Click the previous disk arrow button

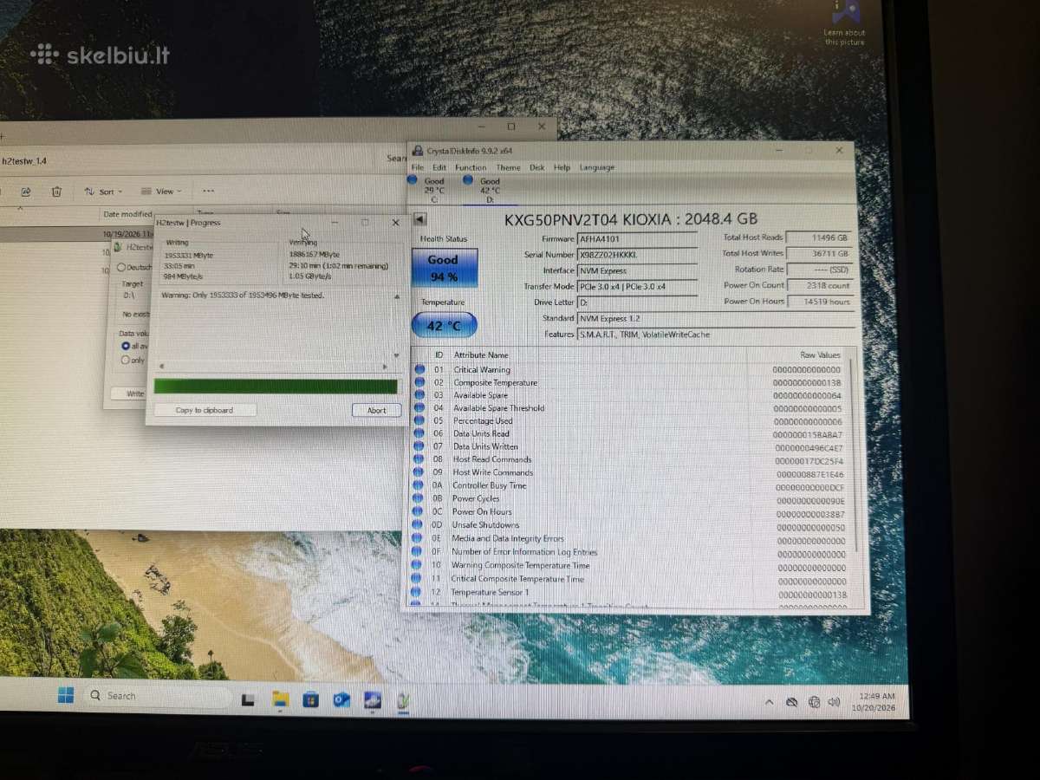click(419, 219)
